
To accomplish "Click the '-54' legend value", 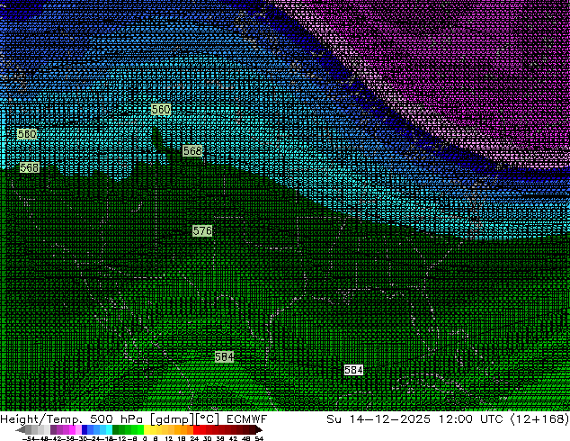I will [x=29, y=439].
